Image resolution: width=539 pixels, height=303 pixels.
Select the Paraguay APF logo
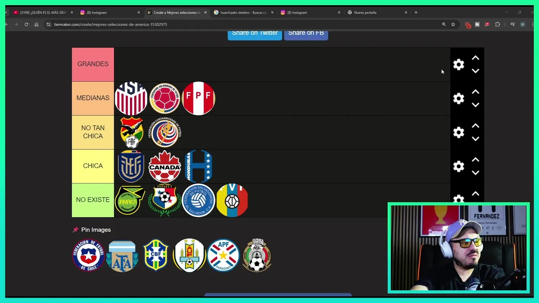click(x=223, y=255)
